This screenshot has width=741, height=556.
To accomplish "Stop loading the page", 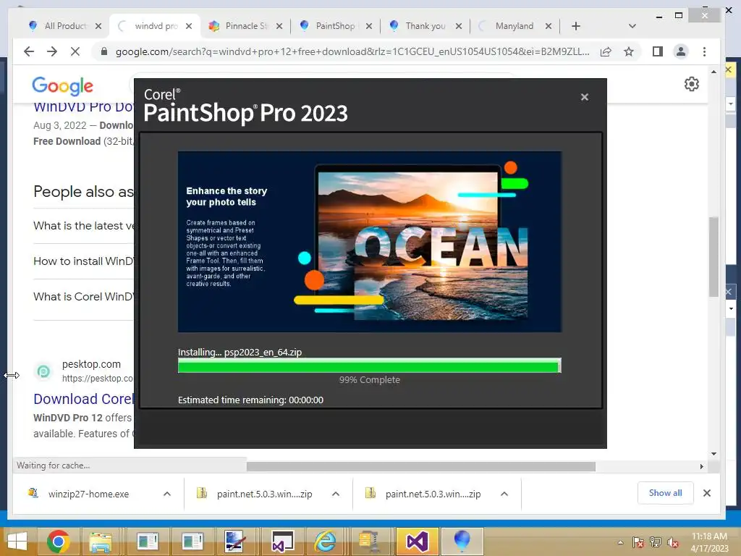I will click(x=75, y=51).
